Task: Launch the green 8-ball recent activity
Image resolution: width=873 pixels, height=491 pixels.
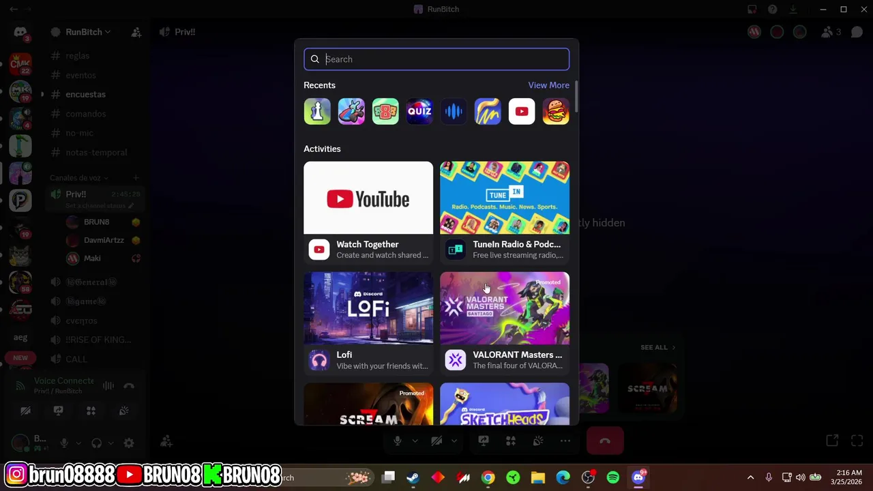Action: pyautogui.click(x=385, y=111)
